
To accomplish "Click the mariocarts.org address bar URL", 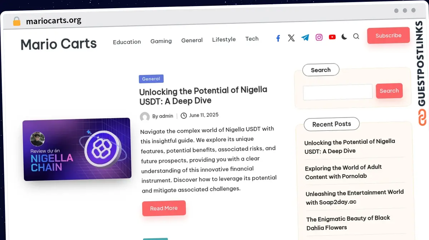I will tap(54, 21).
